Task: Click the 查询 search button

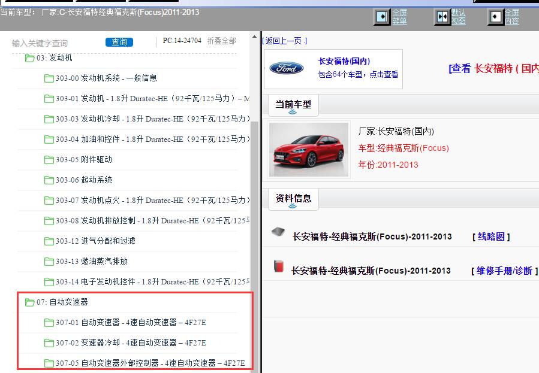Action: pyautogui.click(x=119, y=42)
